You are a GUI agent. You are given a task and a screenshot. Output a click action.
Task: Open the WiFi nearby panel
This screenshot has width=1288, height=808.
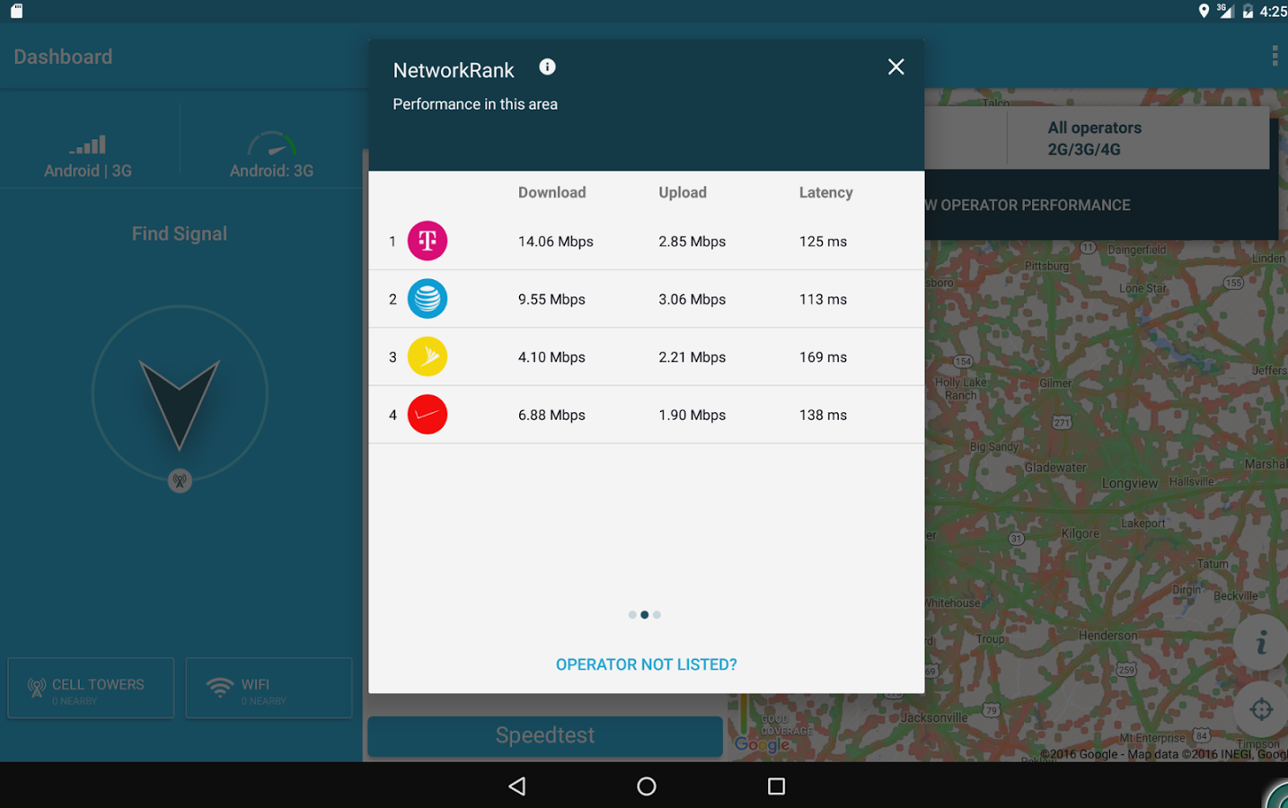269,689
